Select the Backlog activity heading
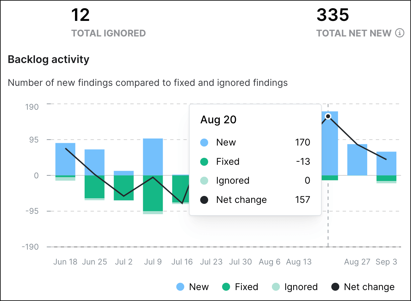Image resolution: width=411 pixels, height=301 pixels. [x=48, y=59]
